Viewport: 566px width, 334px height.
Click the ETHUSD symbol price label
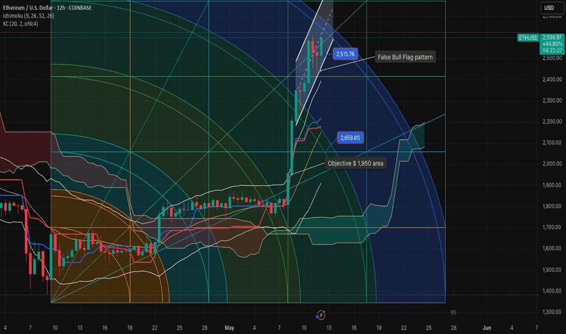tap(528, 38)
